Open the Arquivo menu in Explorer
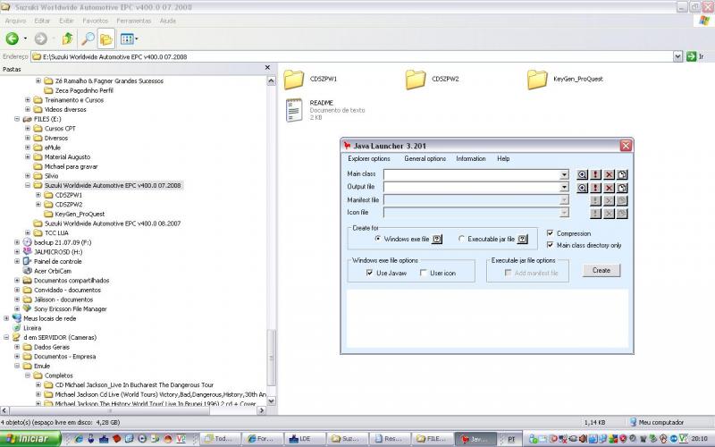715x447 pixels. 15,21
